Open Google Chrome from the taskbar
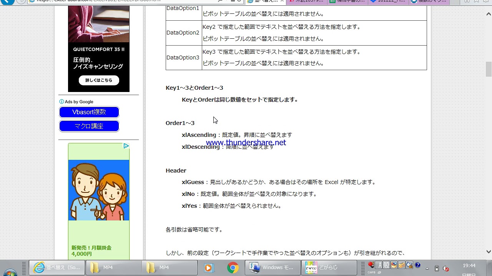The height and width of the screenshot is (276, 492). [x=233, y=268]
